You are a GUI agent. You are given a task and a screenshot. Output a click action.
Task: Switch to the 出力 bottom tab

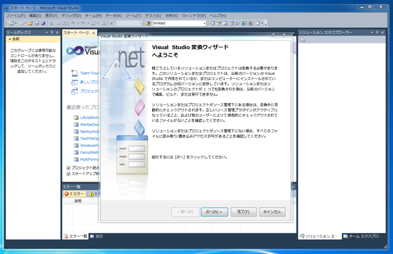point(97,236)
